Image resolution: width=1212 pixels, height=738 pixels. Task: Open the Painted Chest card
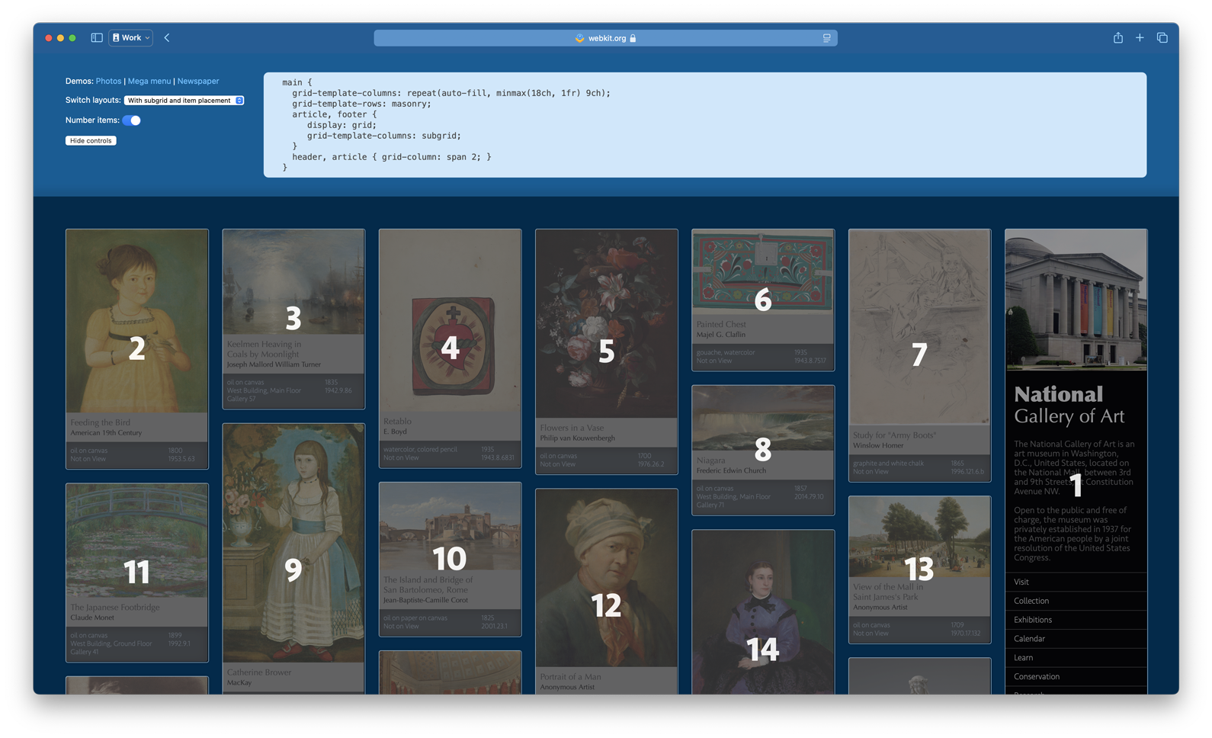pos(763,300)
